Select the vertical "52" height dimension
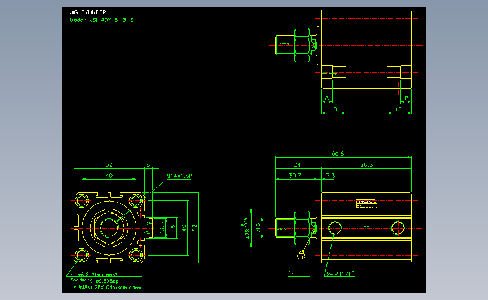488x300 pixels. coord(195,228)
